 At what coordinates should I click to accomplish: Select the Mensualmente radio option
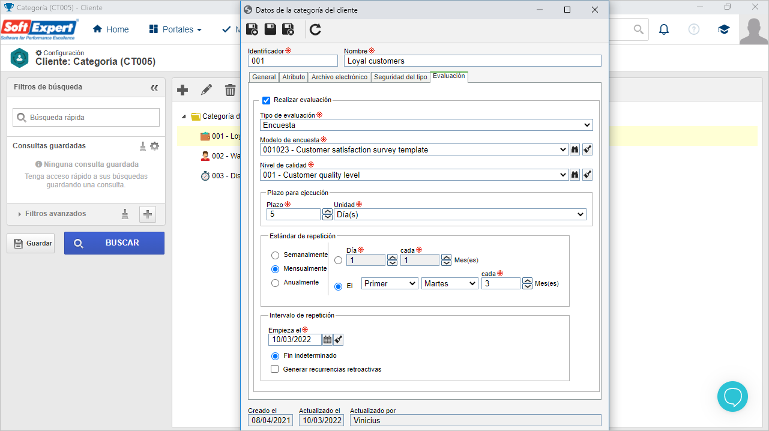click(x=275, y=269)
